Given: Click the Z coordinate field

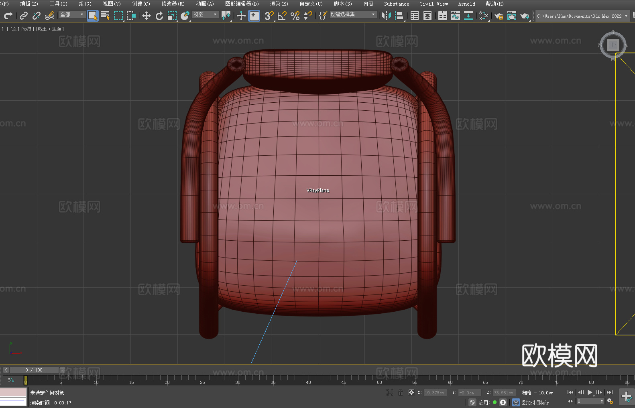Looking at the screenshot, I should point(504,393).
